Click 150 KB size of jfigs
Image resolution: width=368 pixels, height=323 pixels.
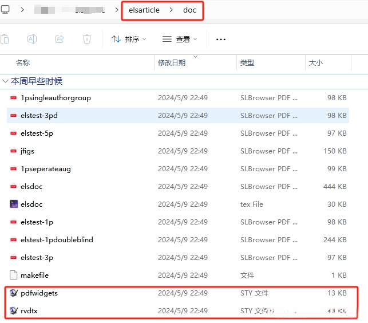[335, 151]
